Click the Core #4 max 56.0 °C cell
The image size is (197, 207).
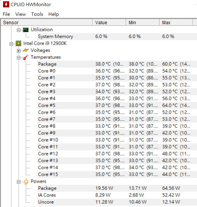pos(176,98)
